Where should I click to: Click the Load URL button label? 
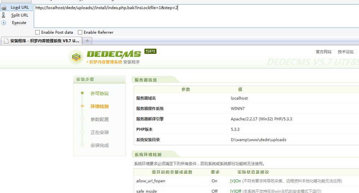20,7
